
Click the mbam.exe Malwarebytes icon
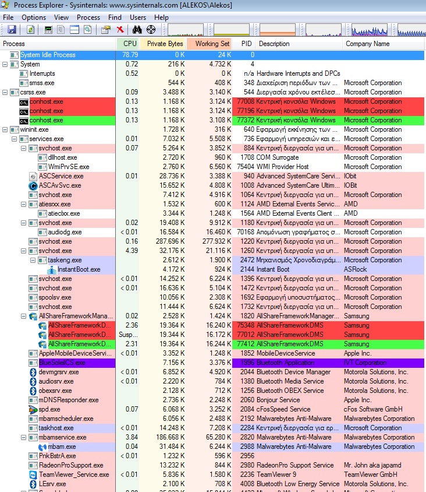coord(42,447)
